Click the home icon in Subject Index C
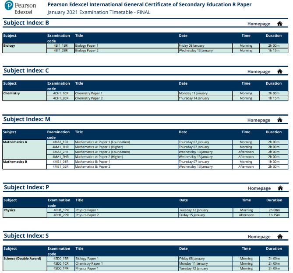This screenshot has height=273, width=293. tap(279, 71)
